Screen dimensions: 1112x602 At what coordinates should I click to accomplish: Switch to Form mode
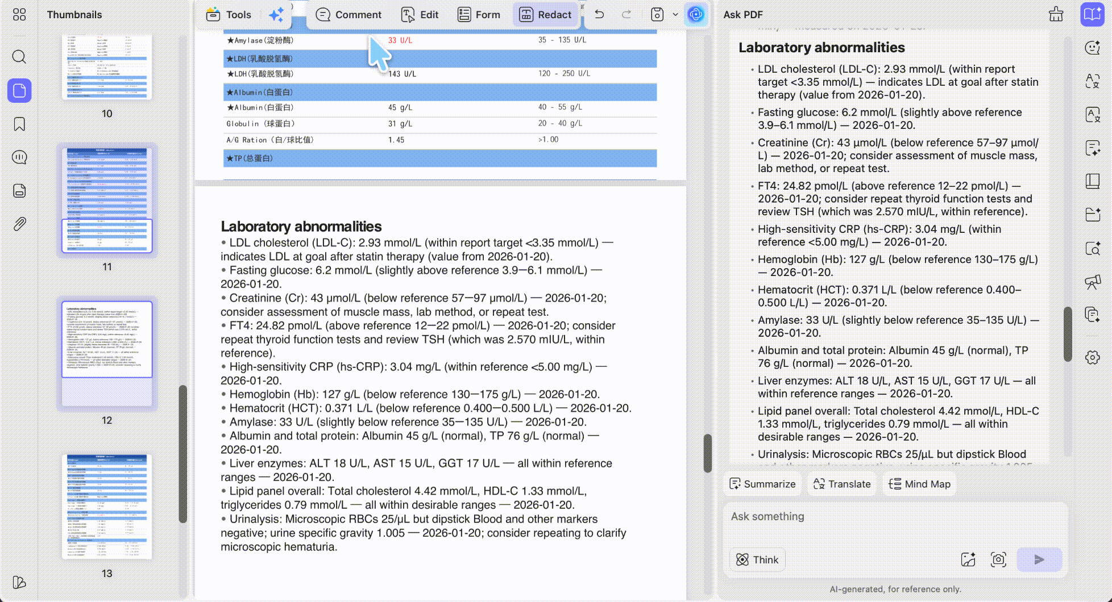pos(479,15)
